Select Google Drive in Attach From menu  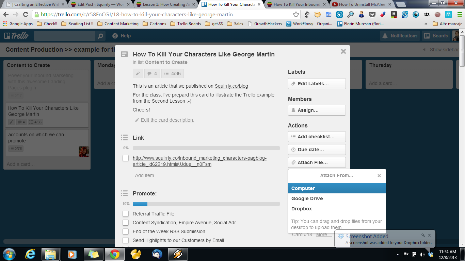(x=307, y=198)
